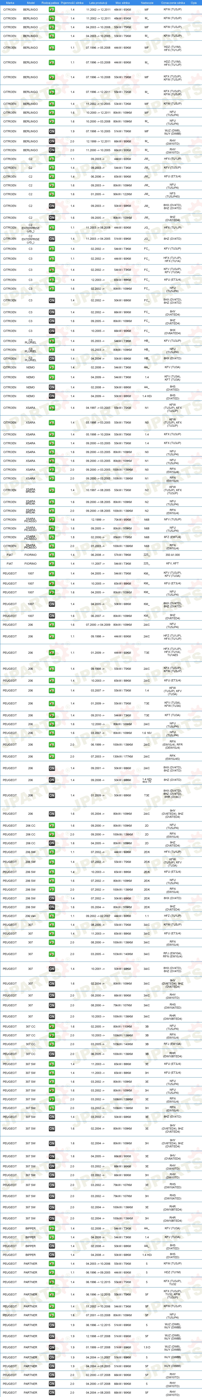Image resolution: width=202 pixels, height=1397 pixels.
Task: Click petrol icon for C2 90kW / 122KM row
Action: (x=52, y=194)
